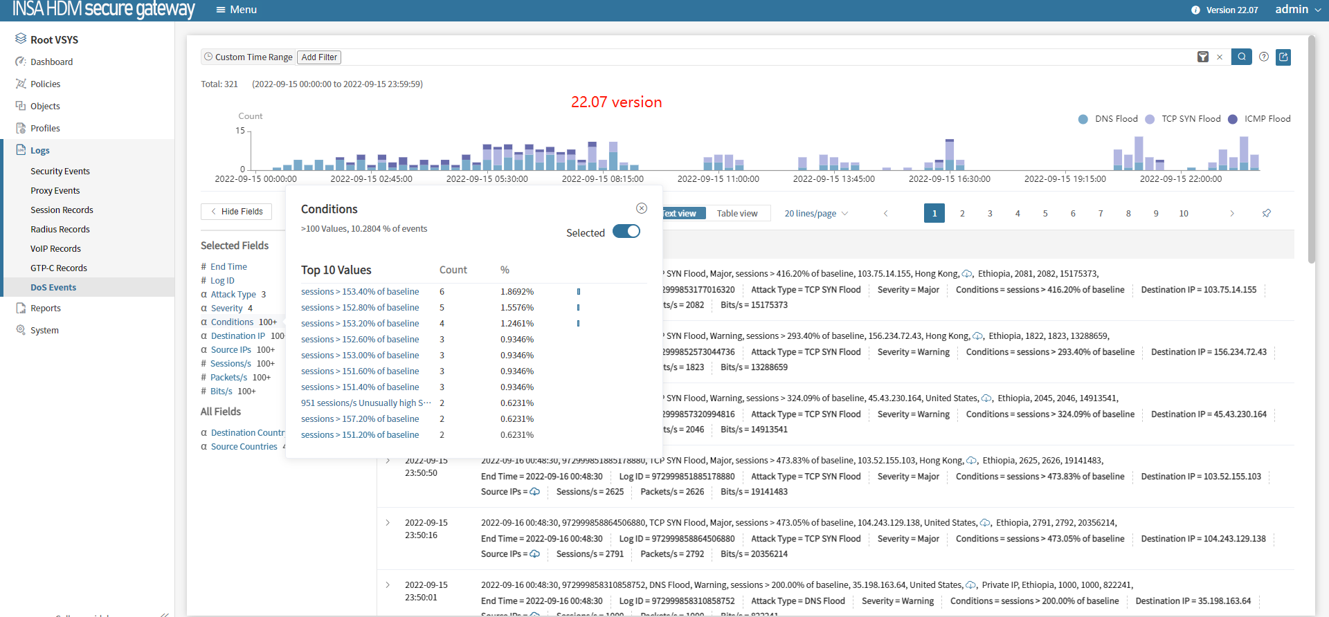This screenshot has width=1329, height=617.
Task: Open the Session Records log page
Action: pyautogui.click(x=62, y=210)
